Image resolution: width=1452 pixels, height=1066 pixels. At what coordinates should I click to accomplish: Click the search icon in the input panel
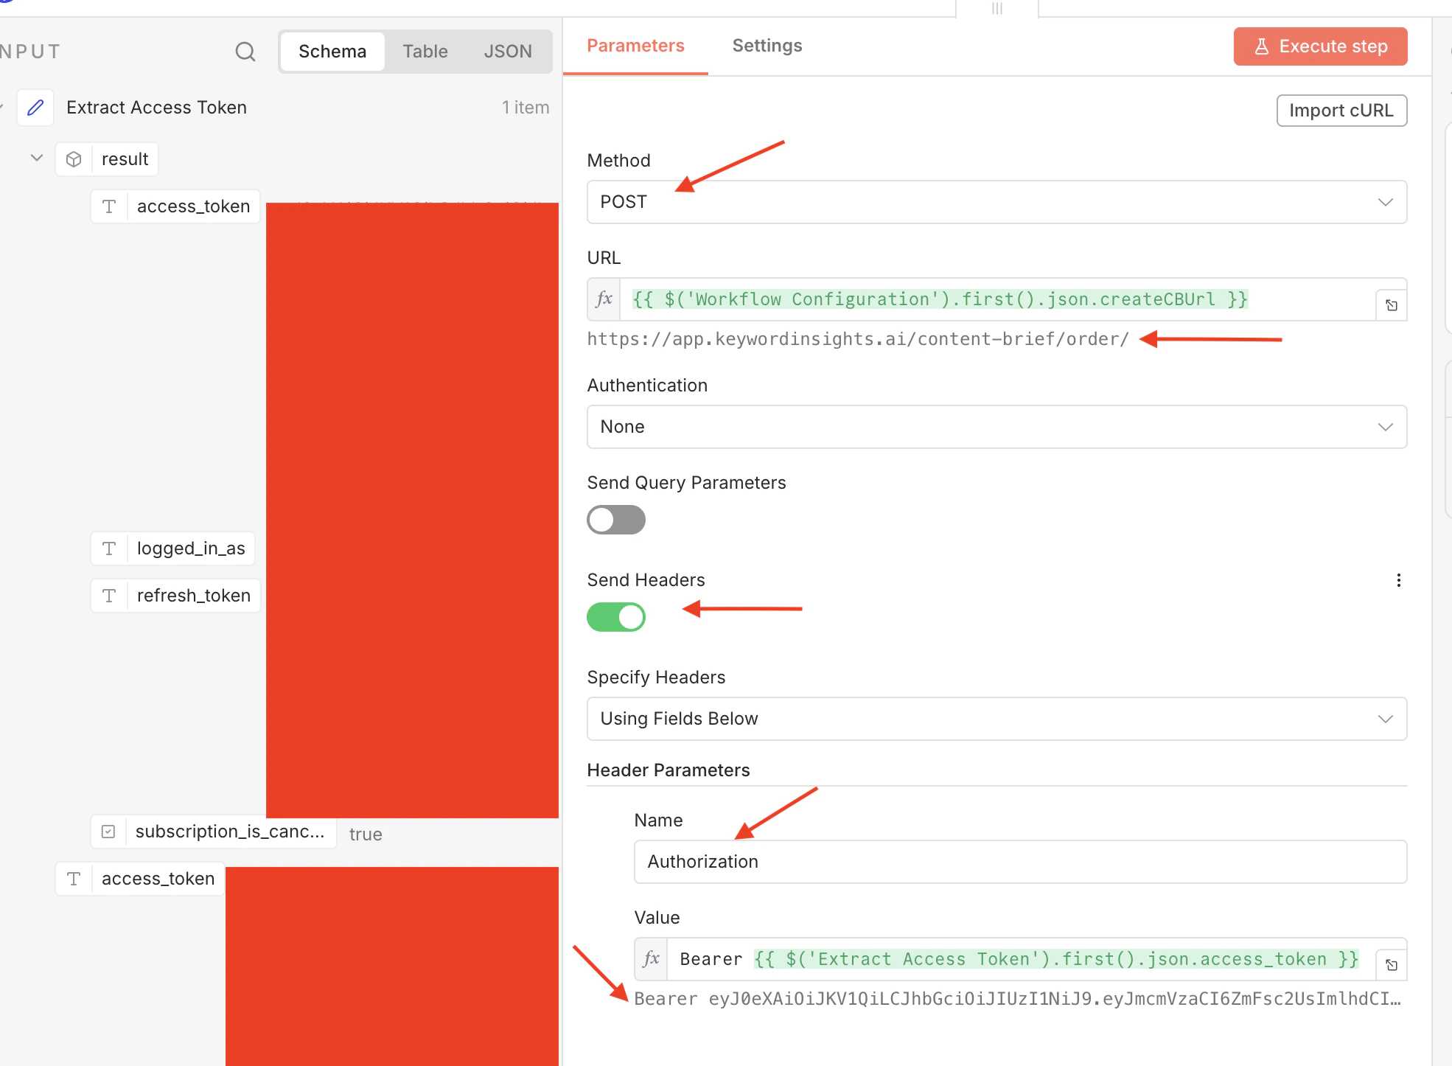[x=245, y=52]
